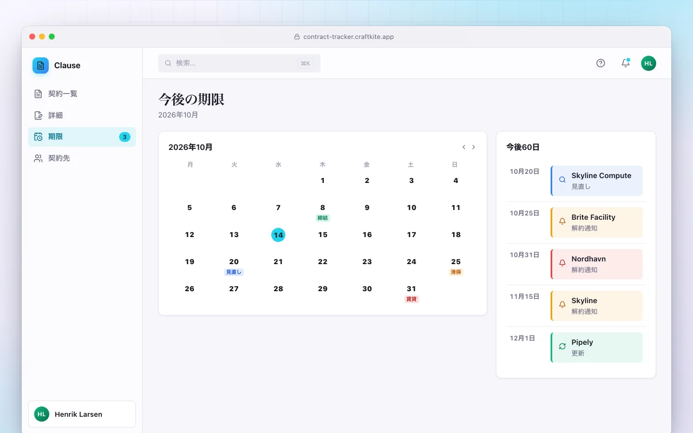The width and height of the screenshot is (693, 433).
Task: Select today, October 14, on calendar
Action: (x=278, y=235)
